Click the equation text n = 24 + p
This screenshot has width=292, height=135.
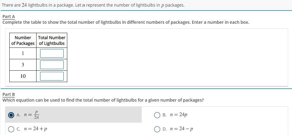[x=36, y=129]
